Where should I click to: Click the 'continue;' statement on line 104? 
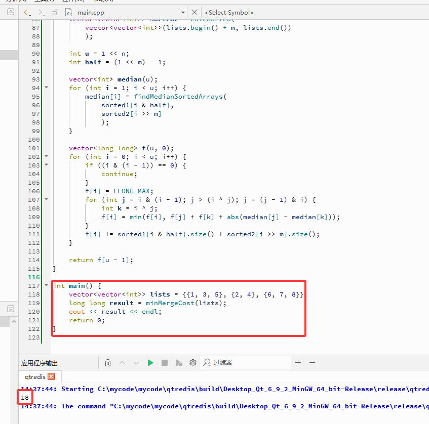click(x=120, y=174)
